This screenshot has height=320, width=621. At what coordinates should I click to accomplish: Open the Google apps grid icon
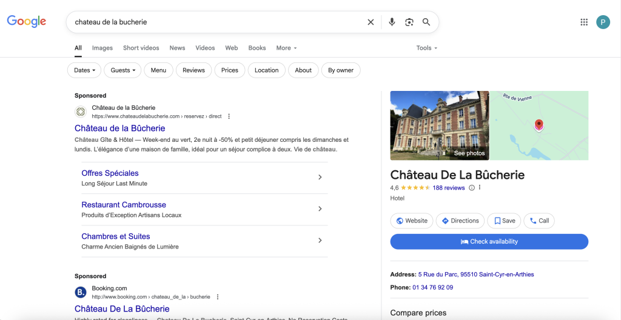[584, 22]
